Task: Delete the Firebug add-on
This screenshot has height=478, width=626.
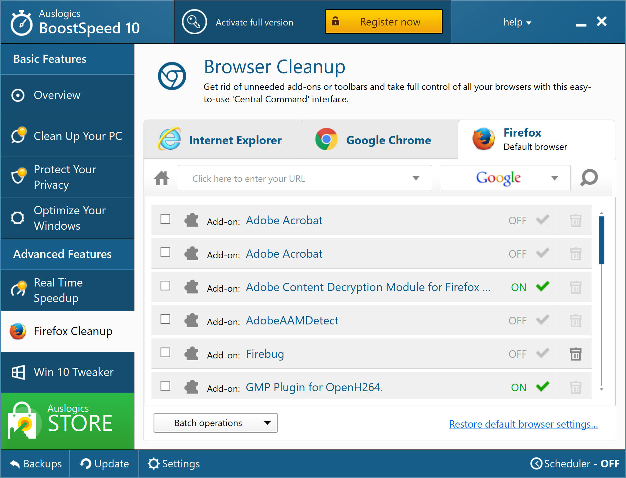Action: (575, 354)
